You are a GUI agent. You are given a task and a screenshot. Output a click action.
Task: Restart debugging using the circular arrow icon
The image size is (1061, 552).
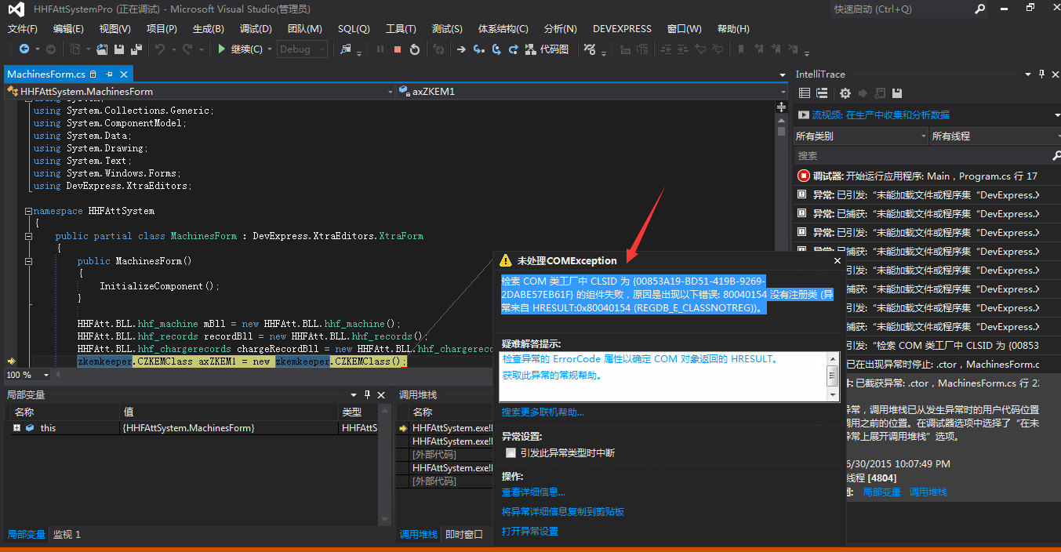[415, 49]
